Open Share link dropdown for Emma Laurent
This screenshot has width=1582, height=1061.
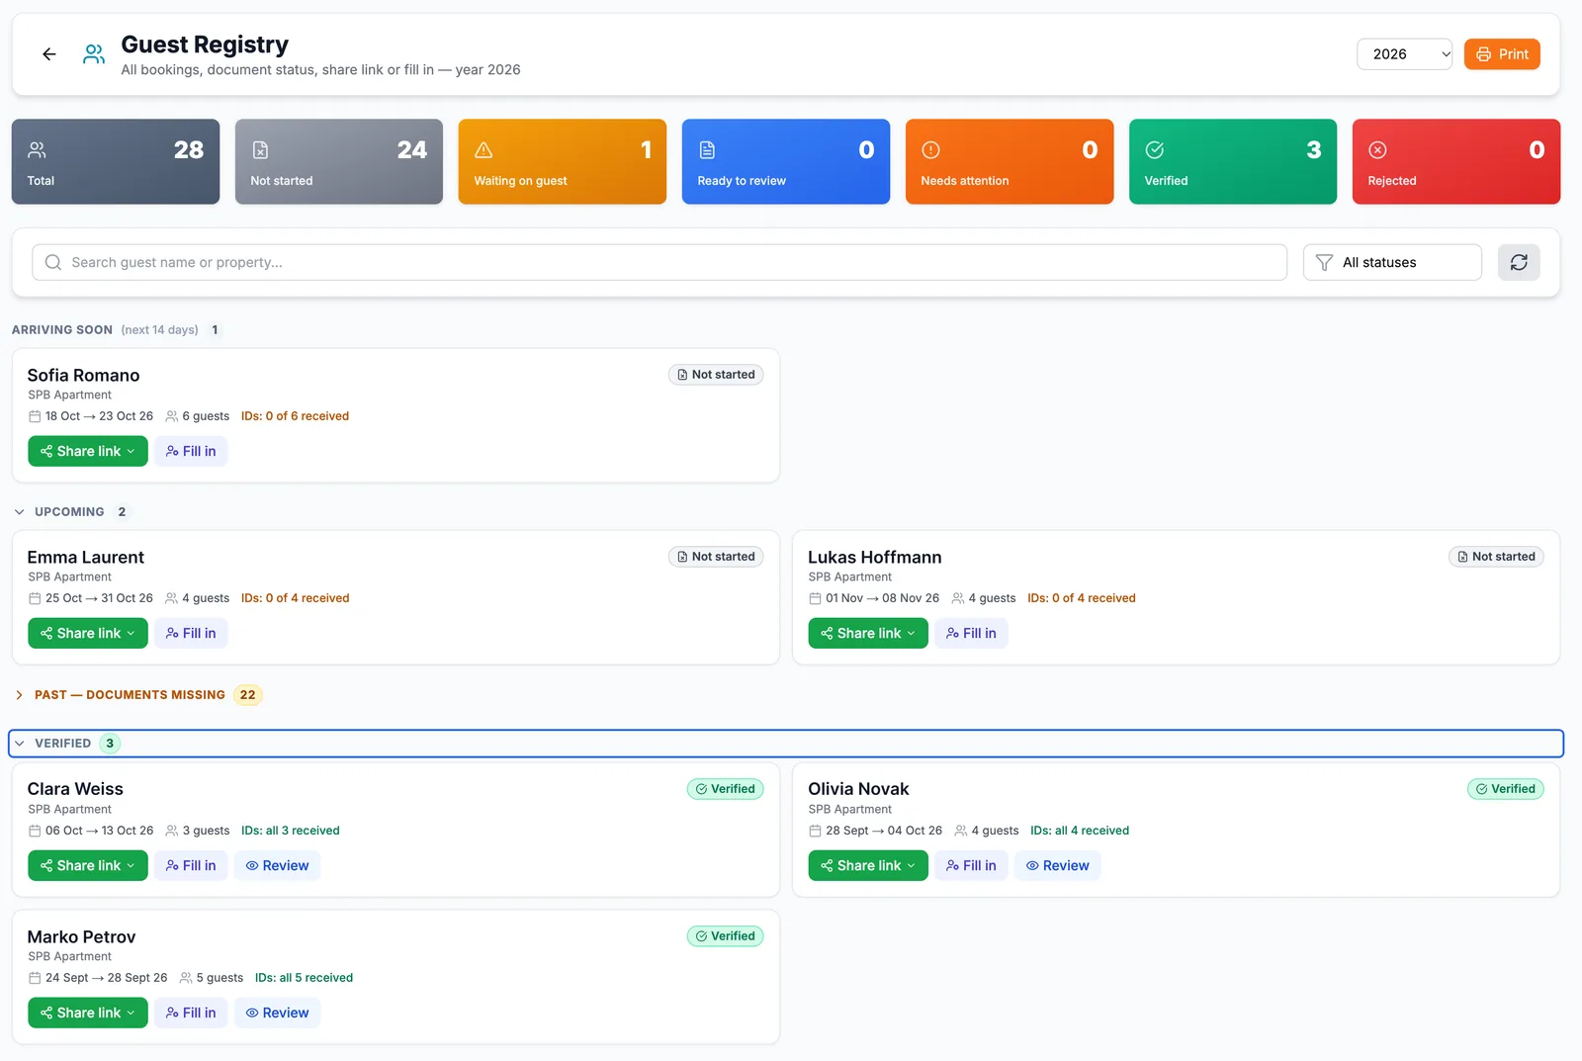coord(88,633)
